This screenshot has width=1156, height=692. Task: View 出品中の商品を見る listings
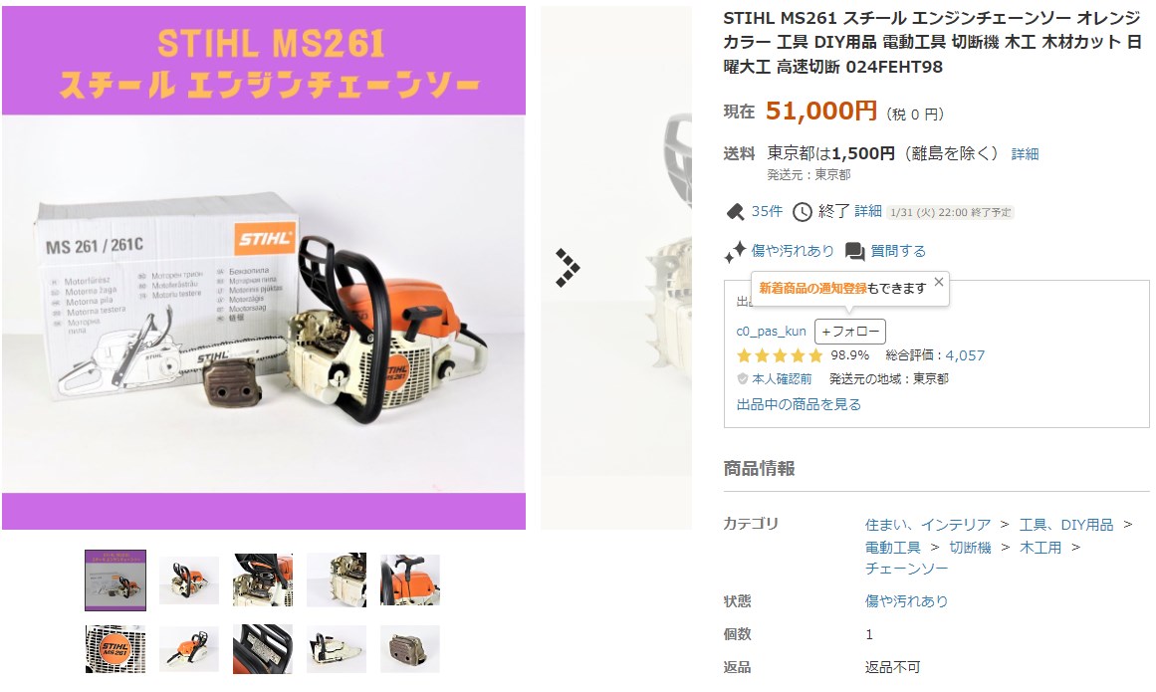(x=799, y=404)
